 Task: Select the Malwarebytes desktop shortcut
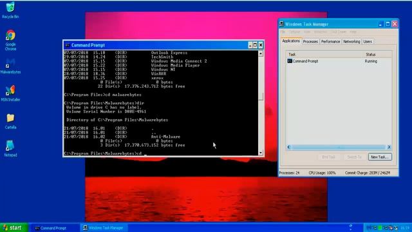coord(10,66)
